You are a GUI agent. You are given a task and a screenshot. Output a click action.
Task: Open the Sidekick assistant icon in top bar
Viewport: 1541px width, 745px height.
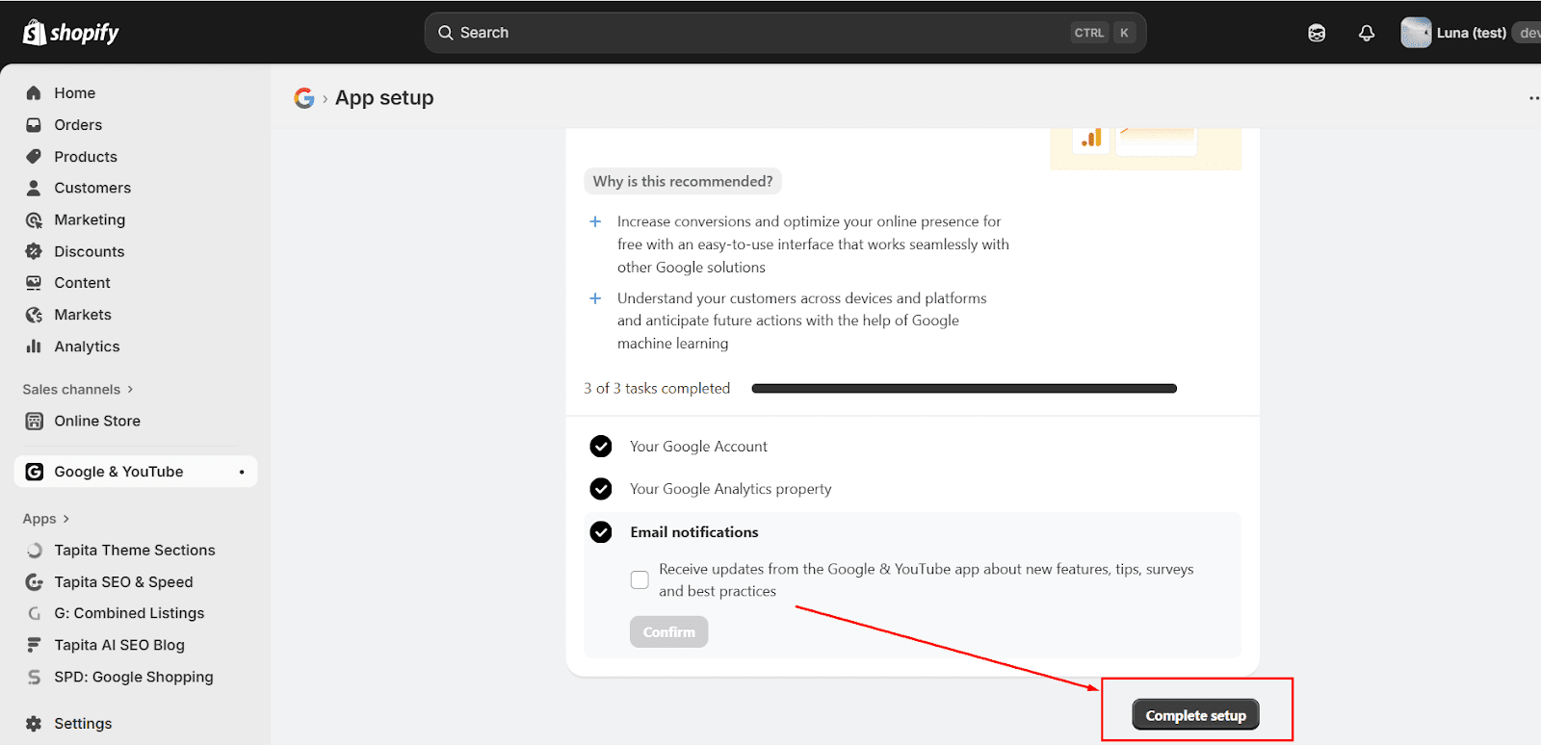point(1317,33)
